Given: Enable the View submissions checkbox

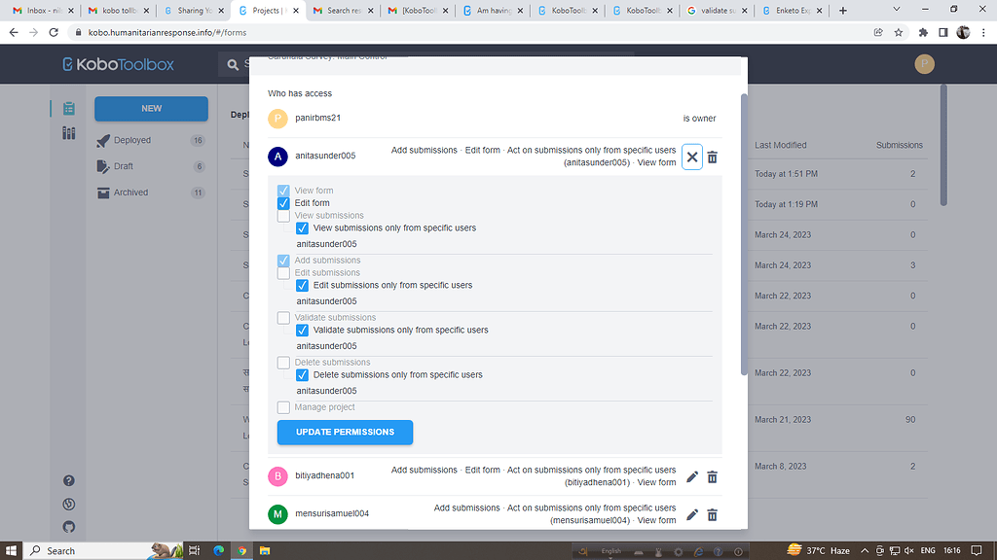Looking at the screenshot, I should pos(283,215).
